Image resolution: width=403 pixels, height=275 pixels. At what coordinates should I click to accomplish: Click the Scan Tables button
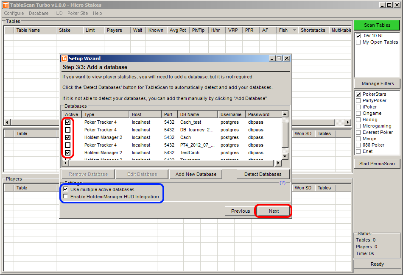point(377,25)
